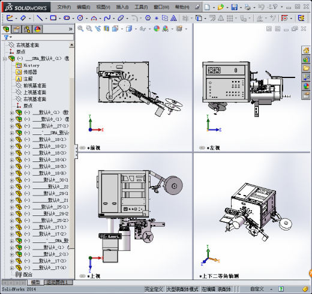The height and width of the screenshot is (294, 312).
Task: Switch to the 运动算例1 tab
Action: (57, 283)
